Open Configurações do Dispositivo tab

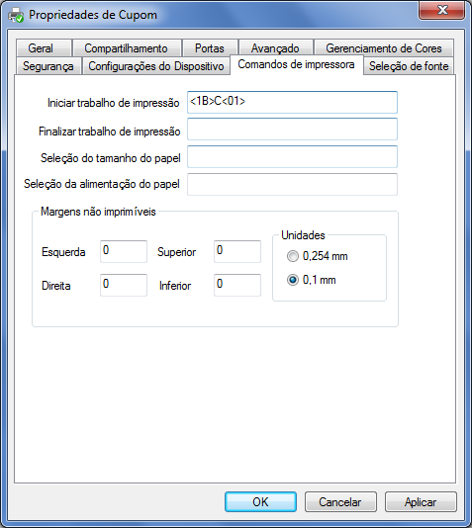tap(156, 66)
